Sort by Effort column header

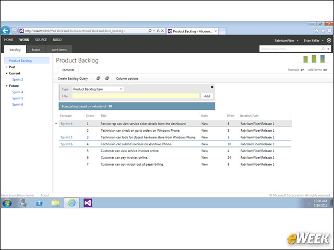pos(231,116)
